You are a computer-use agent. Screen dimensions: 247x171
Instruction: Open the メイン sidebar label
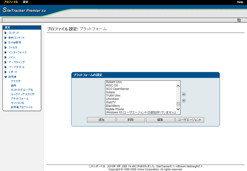tap(12, 57)
